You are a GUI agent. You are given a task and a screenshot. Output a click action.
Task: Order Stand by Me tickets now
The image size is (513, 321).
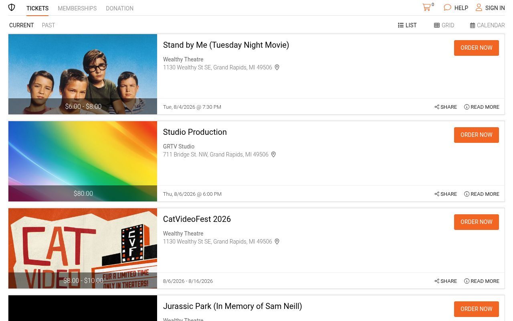tap(477, 48)
